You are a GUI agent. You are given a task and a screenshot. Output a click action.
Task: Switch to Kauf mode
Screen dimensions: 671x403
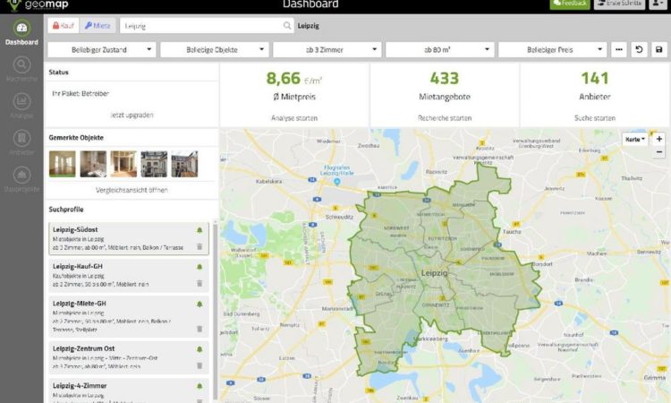64,26
